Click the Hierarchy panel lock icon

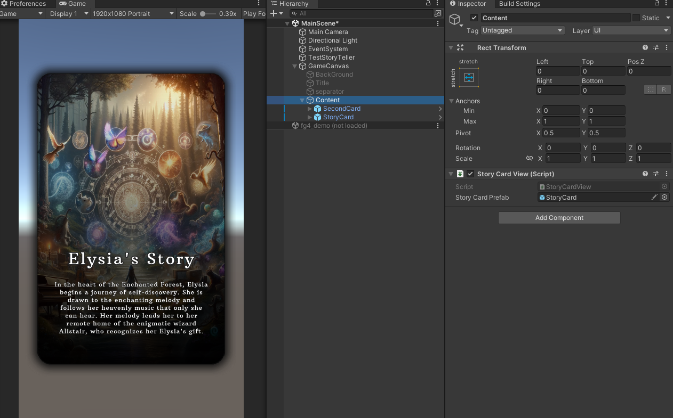tap(428, 4)
